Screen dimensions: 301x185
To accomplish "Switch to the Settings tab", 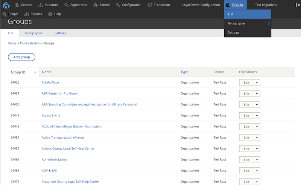I will coord(60,33).
